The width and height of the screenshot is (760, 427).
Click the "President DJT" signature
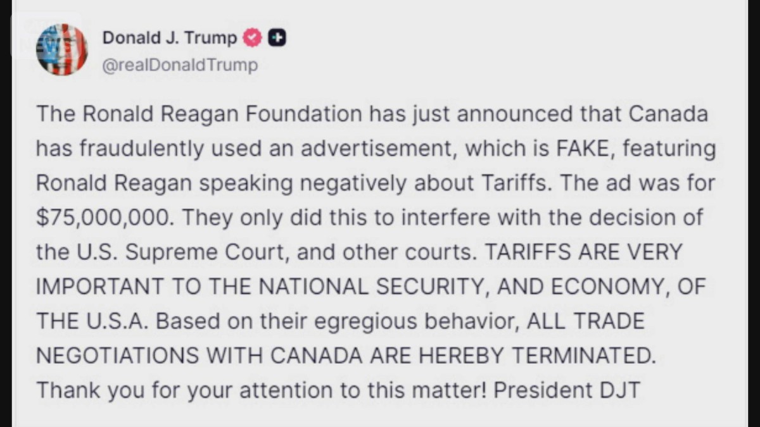[567, 390]
